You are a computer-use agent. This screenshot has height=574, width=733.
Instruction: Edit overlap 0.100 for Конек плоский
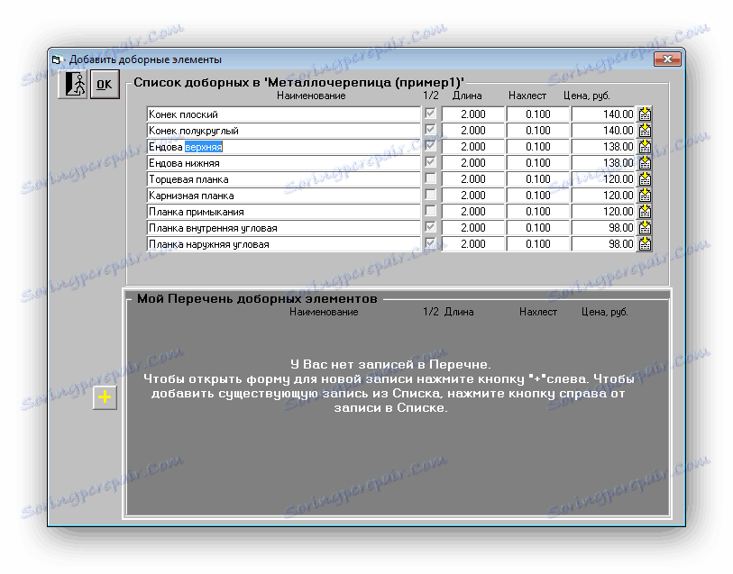click(x=538, y=114)
